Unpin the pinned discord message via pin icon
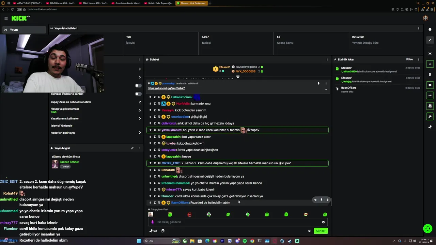The height and width of the screenshot is (245, 436). pyautogui.click(x=318, y=83)
